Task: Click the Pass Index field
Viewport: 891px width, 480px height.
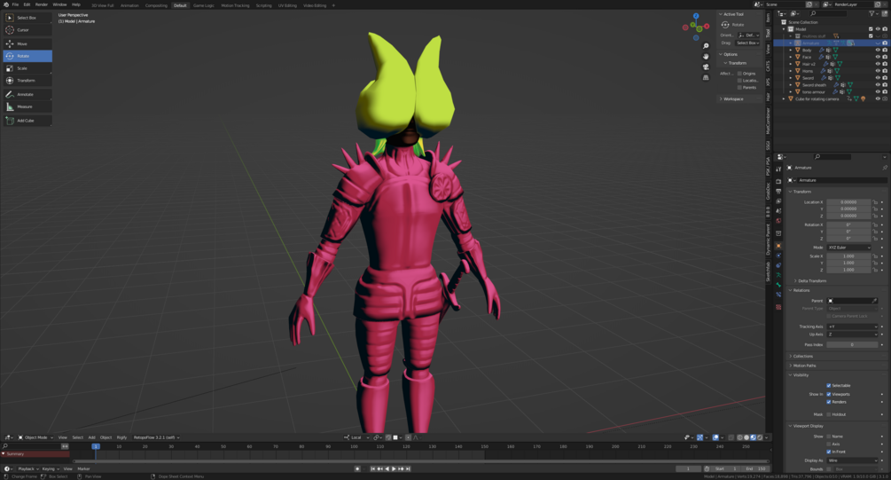Action: point(852,344)
